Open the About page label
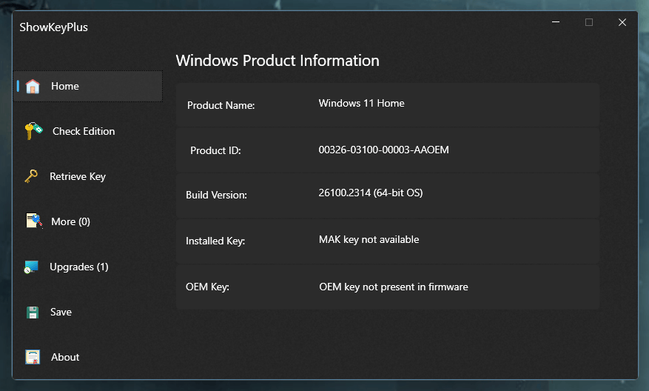649x391 pixels. click(x=65, y=357)
